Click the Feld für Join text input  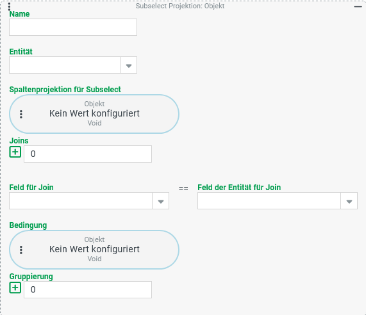click(81, 201)
